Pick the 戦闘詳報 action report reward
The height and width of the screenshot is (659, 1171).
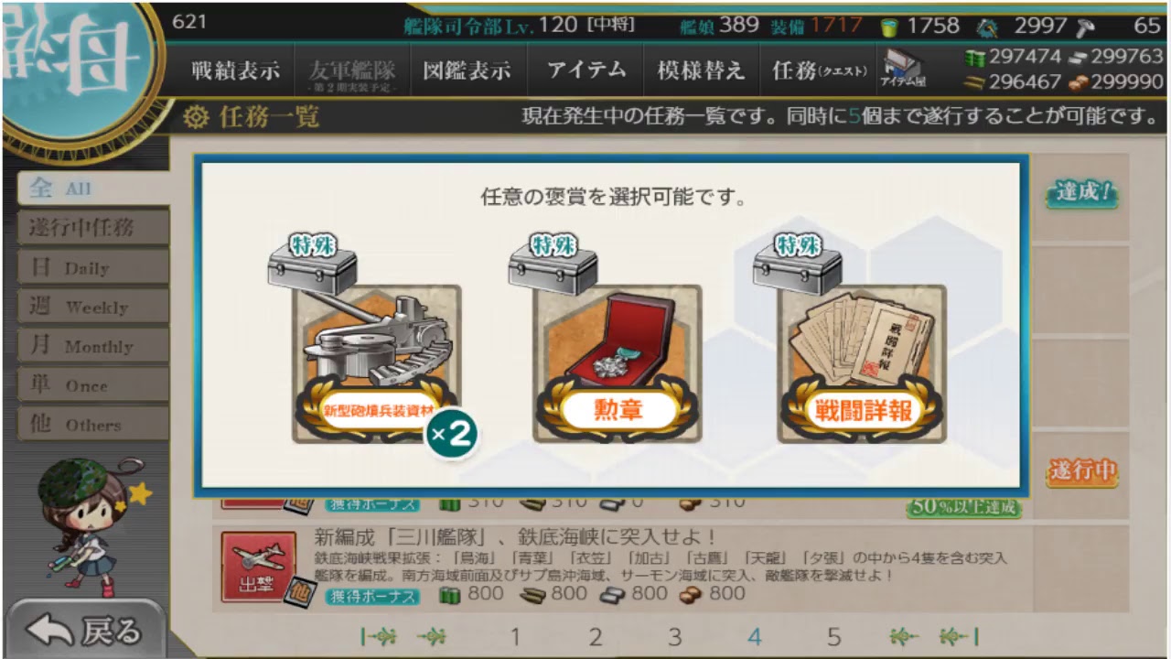[861, 363]
